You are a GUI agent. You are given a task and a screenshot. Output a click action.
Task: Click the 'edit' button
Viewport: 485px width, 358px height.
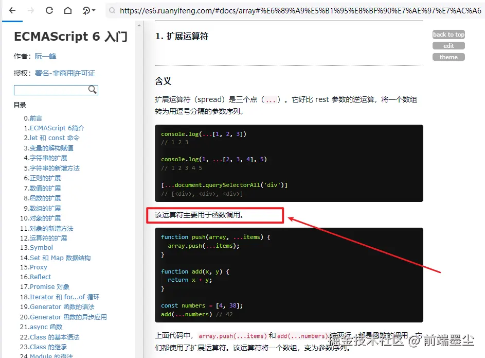(448, 45)
